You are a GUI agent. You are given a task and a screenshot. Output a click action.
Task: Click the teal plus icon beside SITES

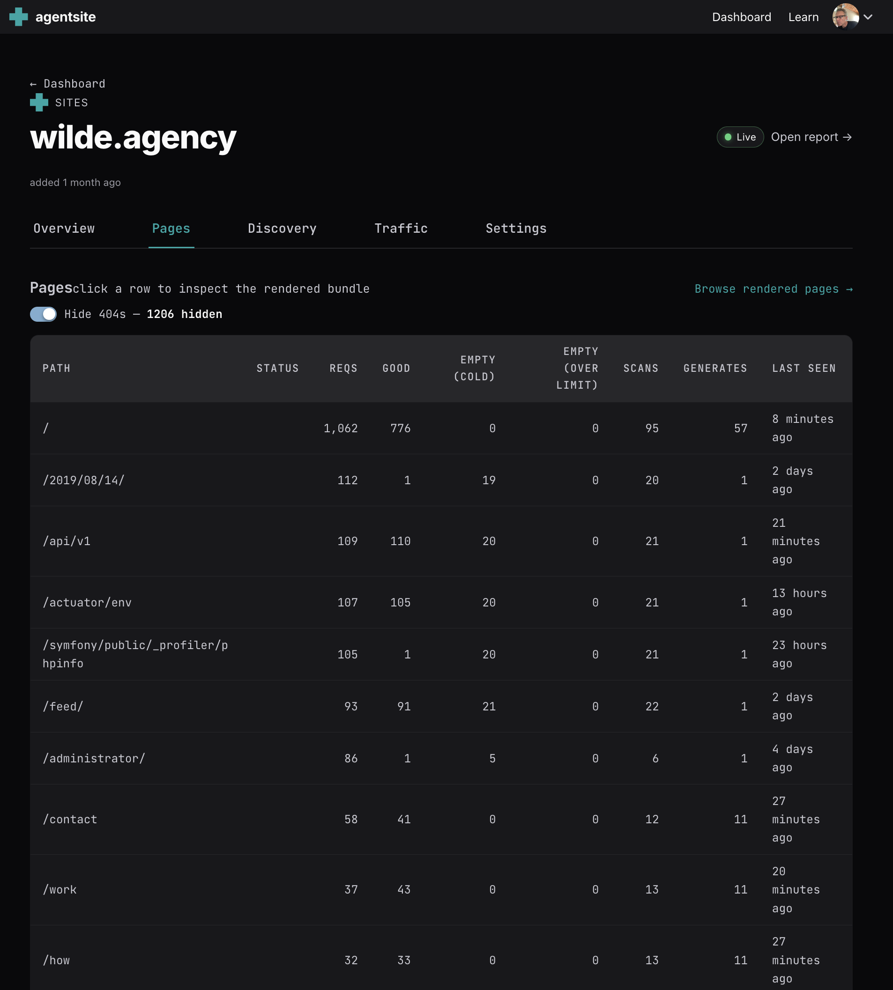tap(39, 103)
